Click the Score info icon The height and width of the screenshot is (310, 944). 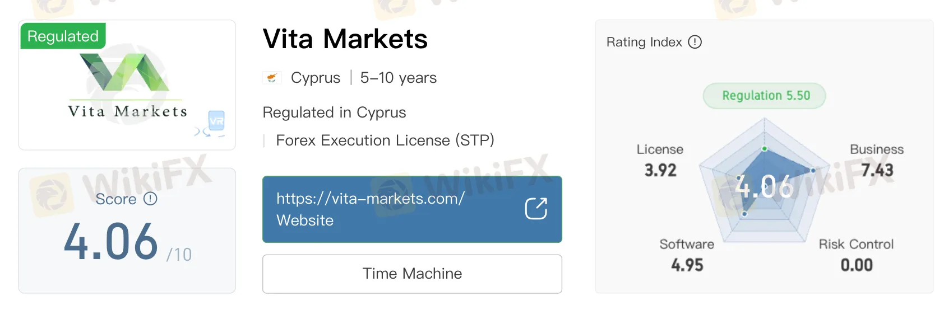[x=150, y=199]
